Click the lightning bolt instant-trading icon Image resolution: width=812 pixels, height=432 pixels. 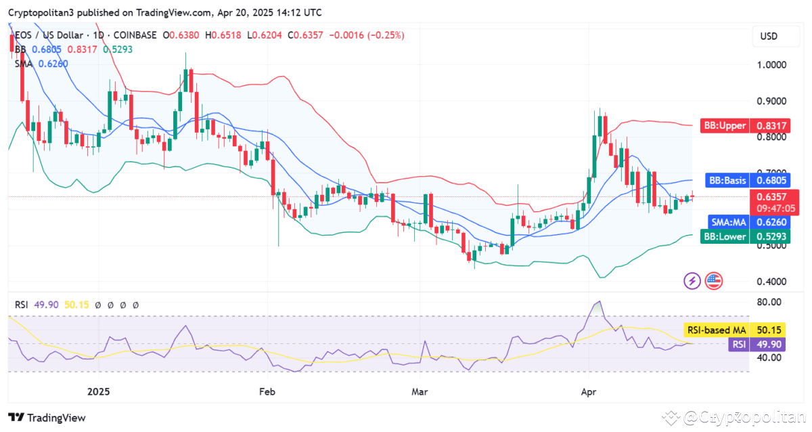(x=692, y=280)
